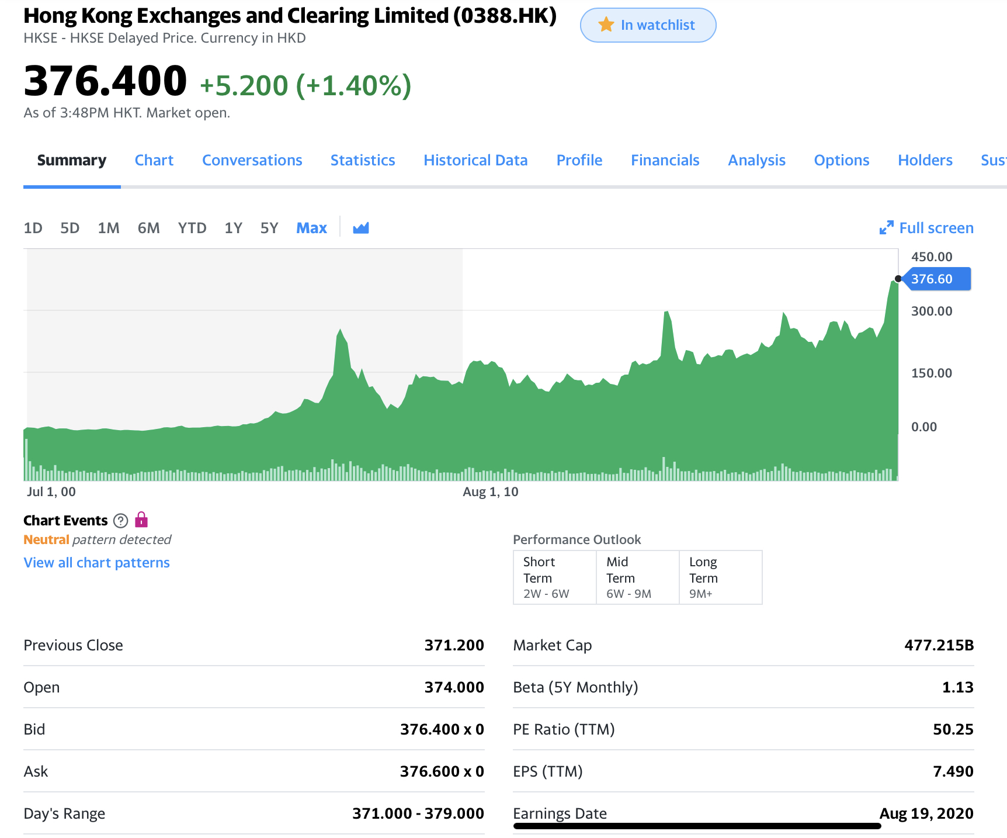Open chart type area icon
The image size is (1007, 838).
360,228
